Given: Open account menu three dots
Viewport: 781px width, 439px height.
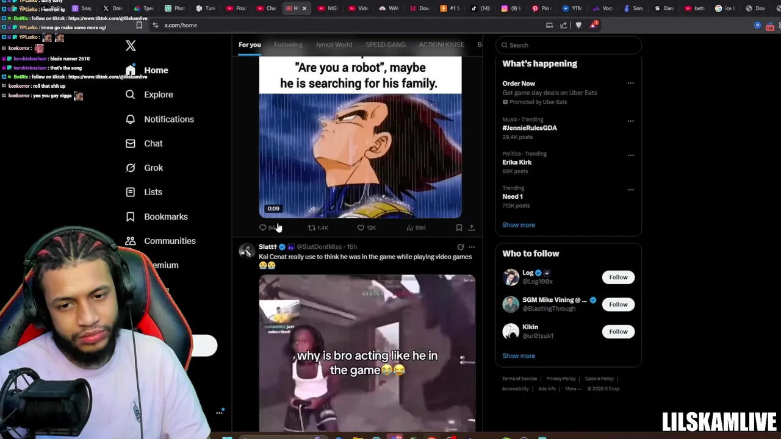Looking at the screenshot, I should [219, 413].
